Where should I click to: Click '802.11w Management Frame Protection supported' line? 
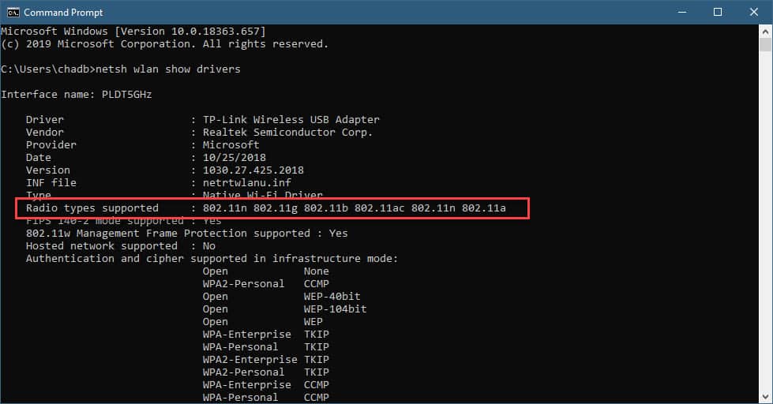[x=187, y=233]
